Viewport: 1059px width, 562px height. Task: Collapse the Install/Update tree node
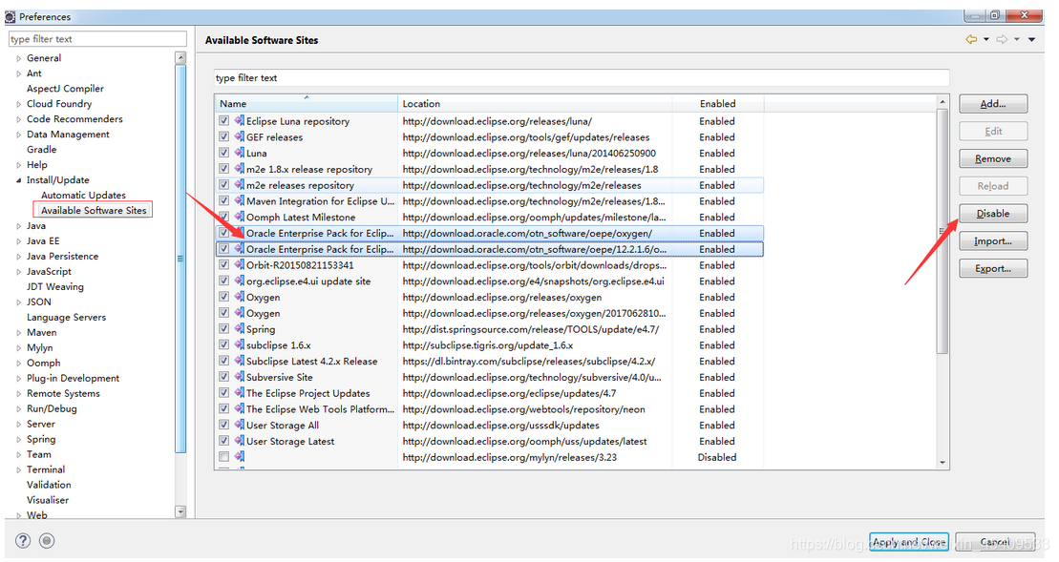[x=19, y=180]
